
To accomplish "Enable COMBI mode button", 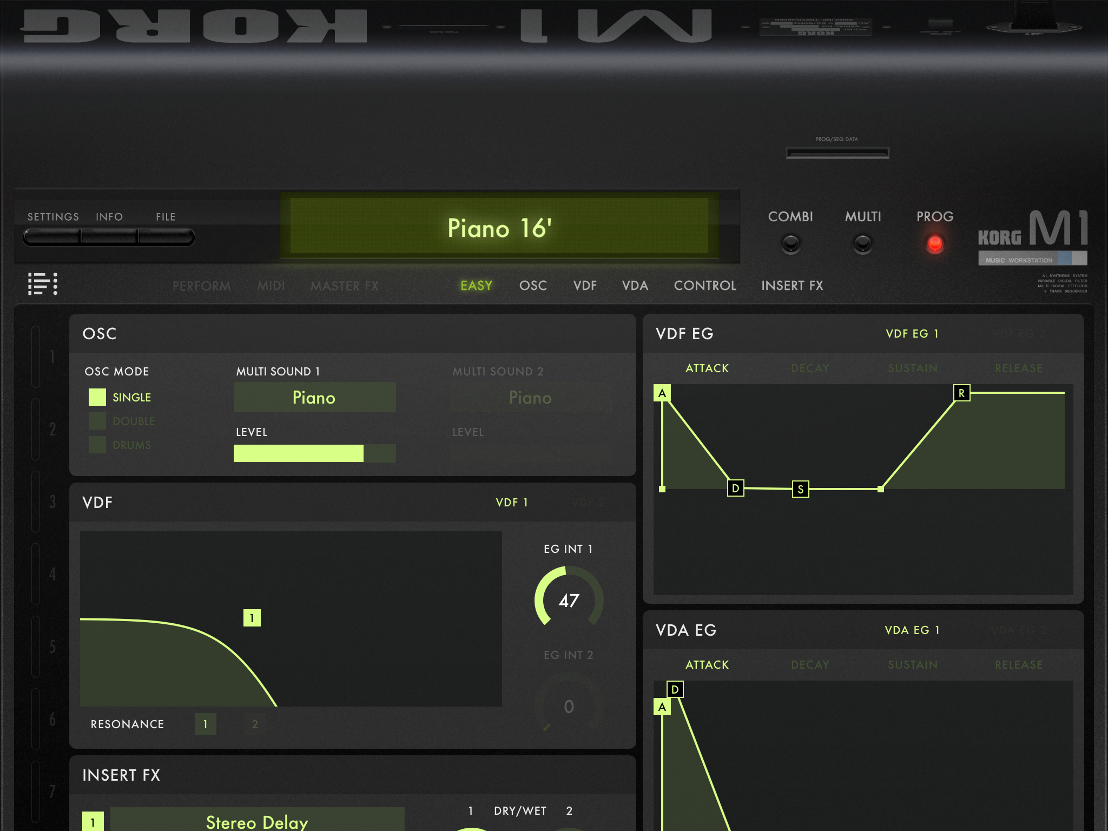I will pos(790,243).
